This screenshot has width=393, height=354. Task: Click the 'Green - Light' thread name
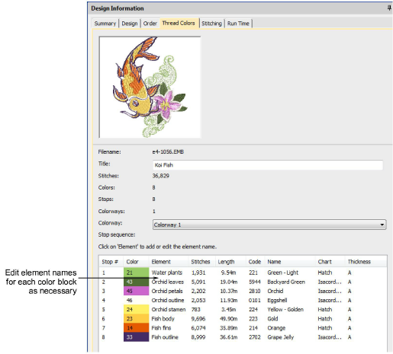click(x=282, y=273)
